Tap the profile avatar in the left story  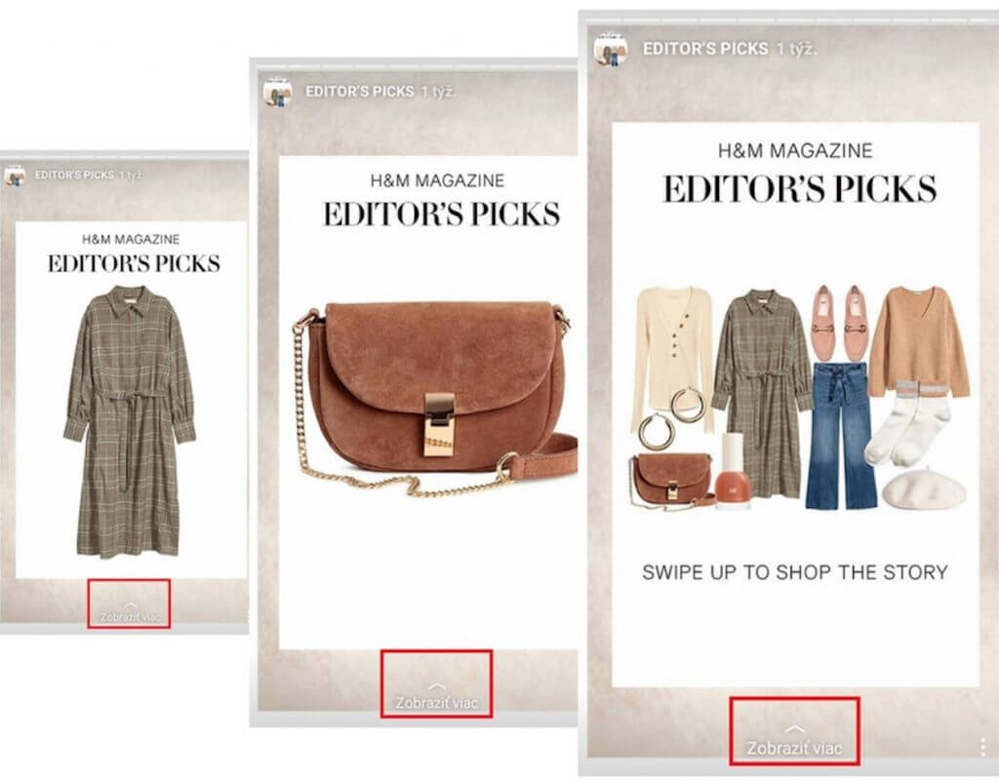pos(15,176)
